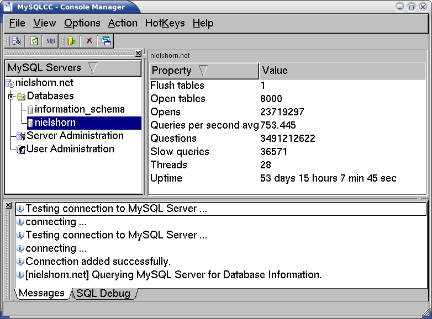Image resolution: width=432 pixels, height=319 pixels.
Task: Click the Value column header
Action: pos(342,71)
